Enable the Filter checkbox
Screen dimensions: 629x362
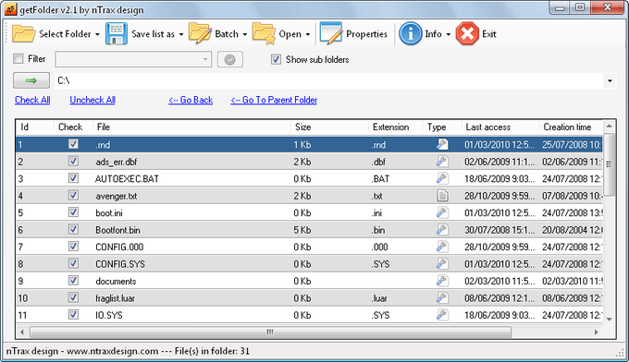(18, 59)
